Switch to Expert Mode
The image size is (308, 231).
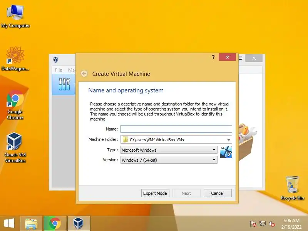click(x=155, y=193)
